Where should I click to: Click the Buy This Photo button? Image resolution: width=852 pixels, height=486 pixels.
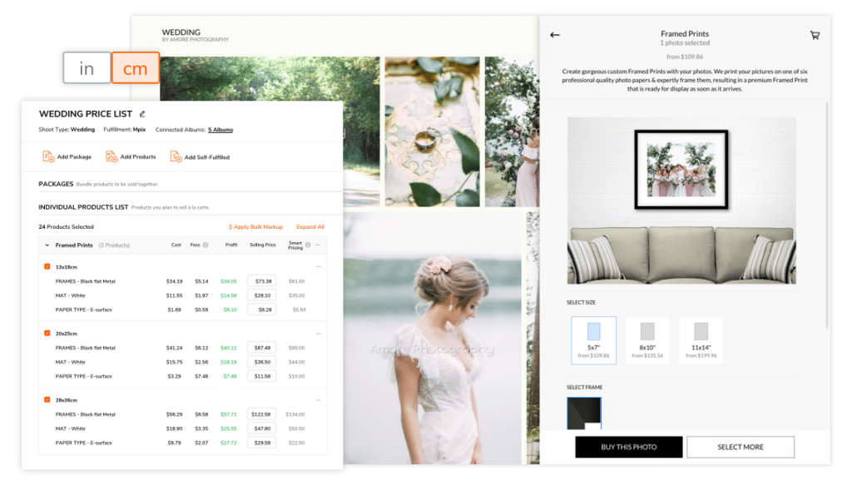tap(628, 447)
